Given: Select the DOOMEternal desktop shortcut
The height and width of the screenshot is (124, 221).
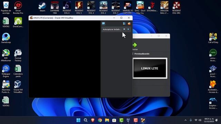Looking at the screenshot, I should coord(152,7).
